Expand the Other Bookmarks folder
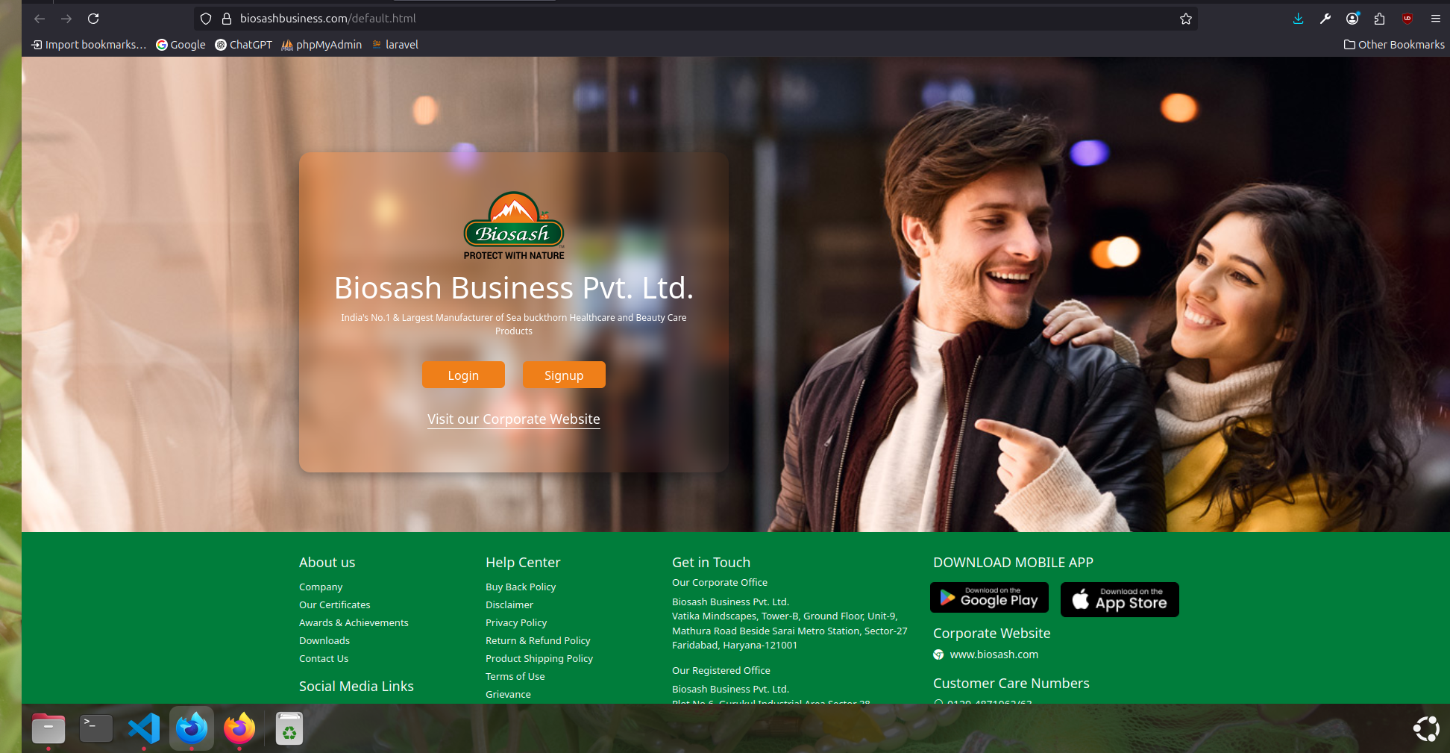The image size is (1450, 753). point(1393,45)
